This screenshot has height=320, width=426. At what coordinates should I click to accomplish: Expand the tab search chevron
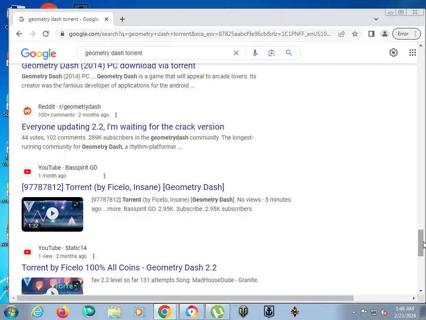click(x=376, y=19)
